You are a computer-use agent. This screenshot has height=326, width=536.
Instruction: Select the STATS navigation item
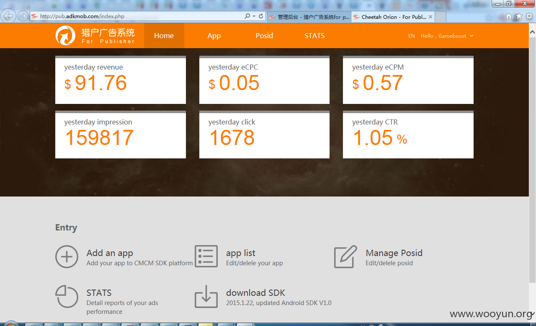click(314, 36)
